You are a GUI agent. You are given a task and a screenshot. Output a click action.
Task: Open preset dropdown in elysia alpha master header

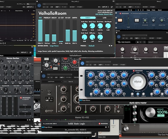click(x=98, y=62)
